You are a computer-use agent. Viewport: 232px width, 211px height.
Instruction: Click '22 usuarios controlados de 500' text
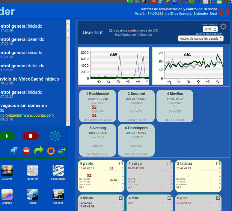tap(133, 30)
